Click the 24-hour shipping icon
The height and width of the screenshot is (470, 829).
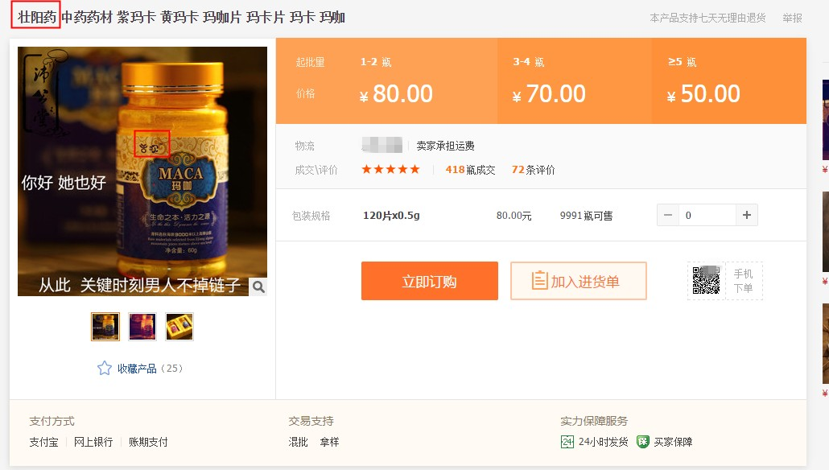pos(567,442)
